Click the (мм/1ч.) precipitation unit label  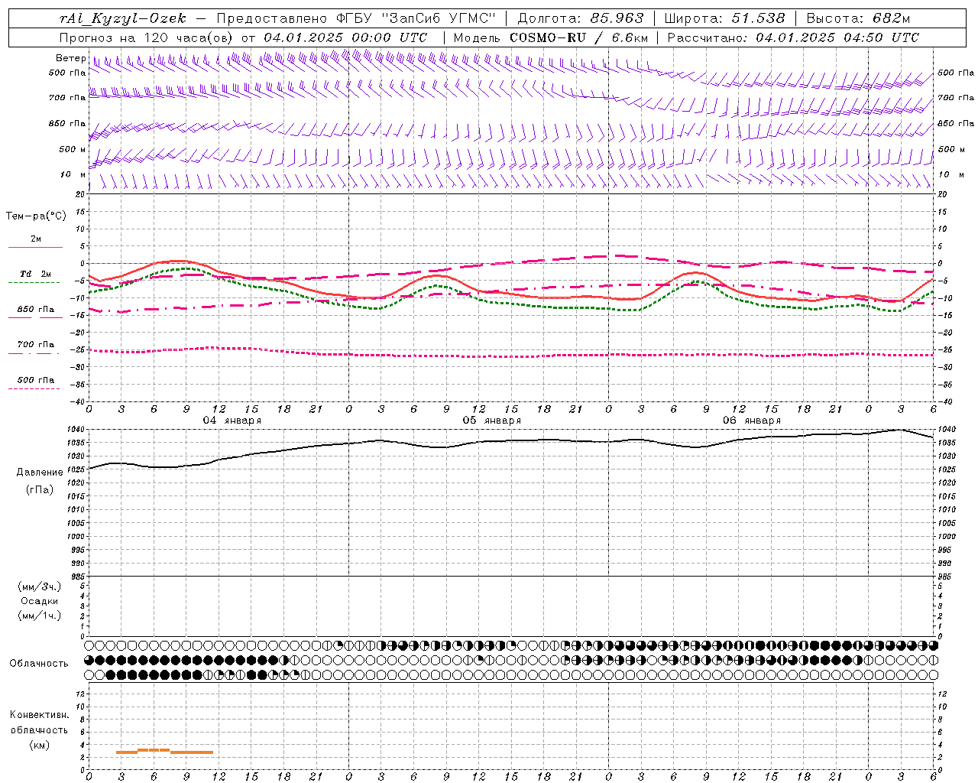[39, 616]
